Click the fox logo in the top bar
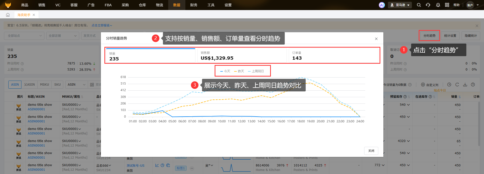This screenshot has height=174, width=484. pos(8,5)
